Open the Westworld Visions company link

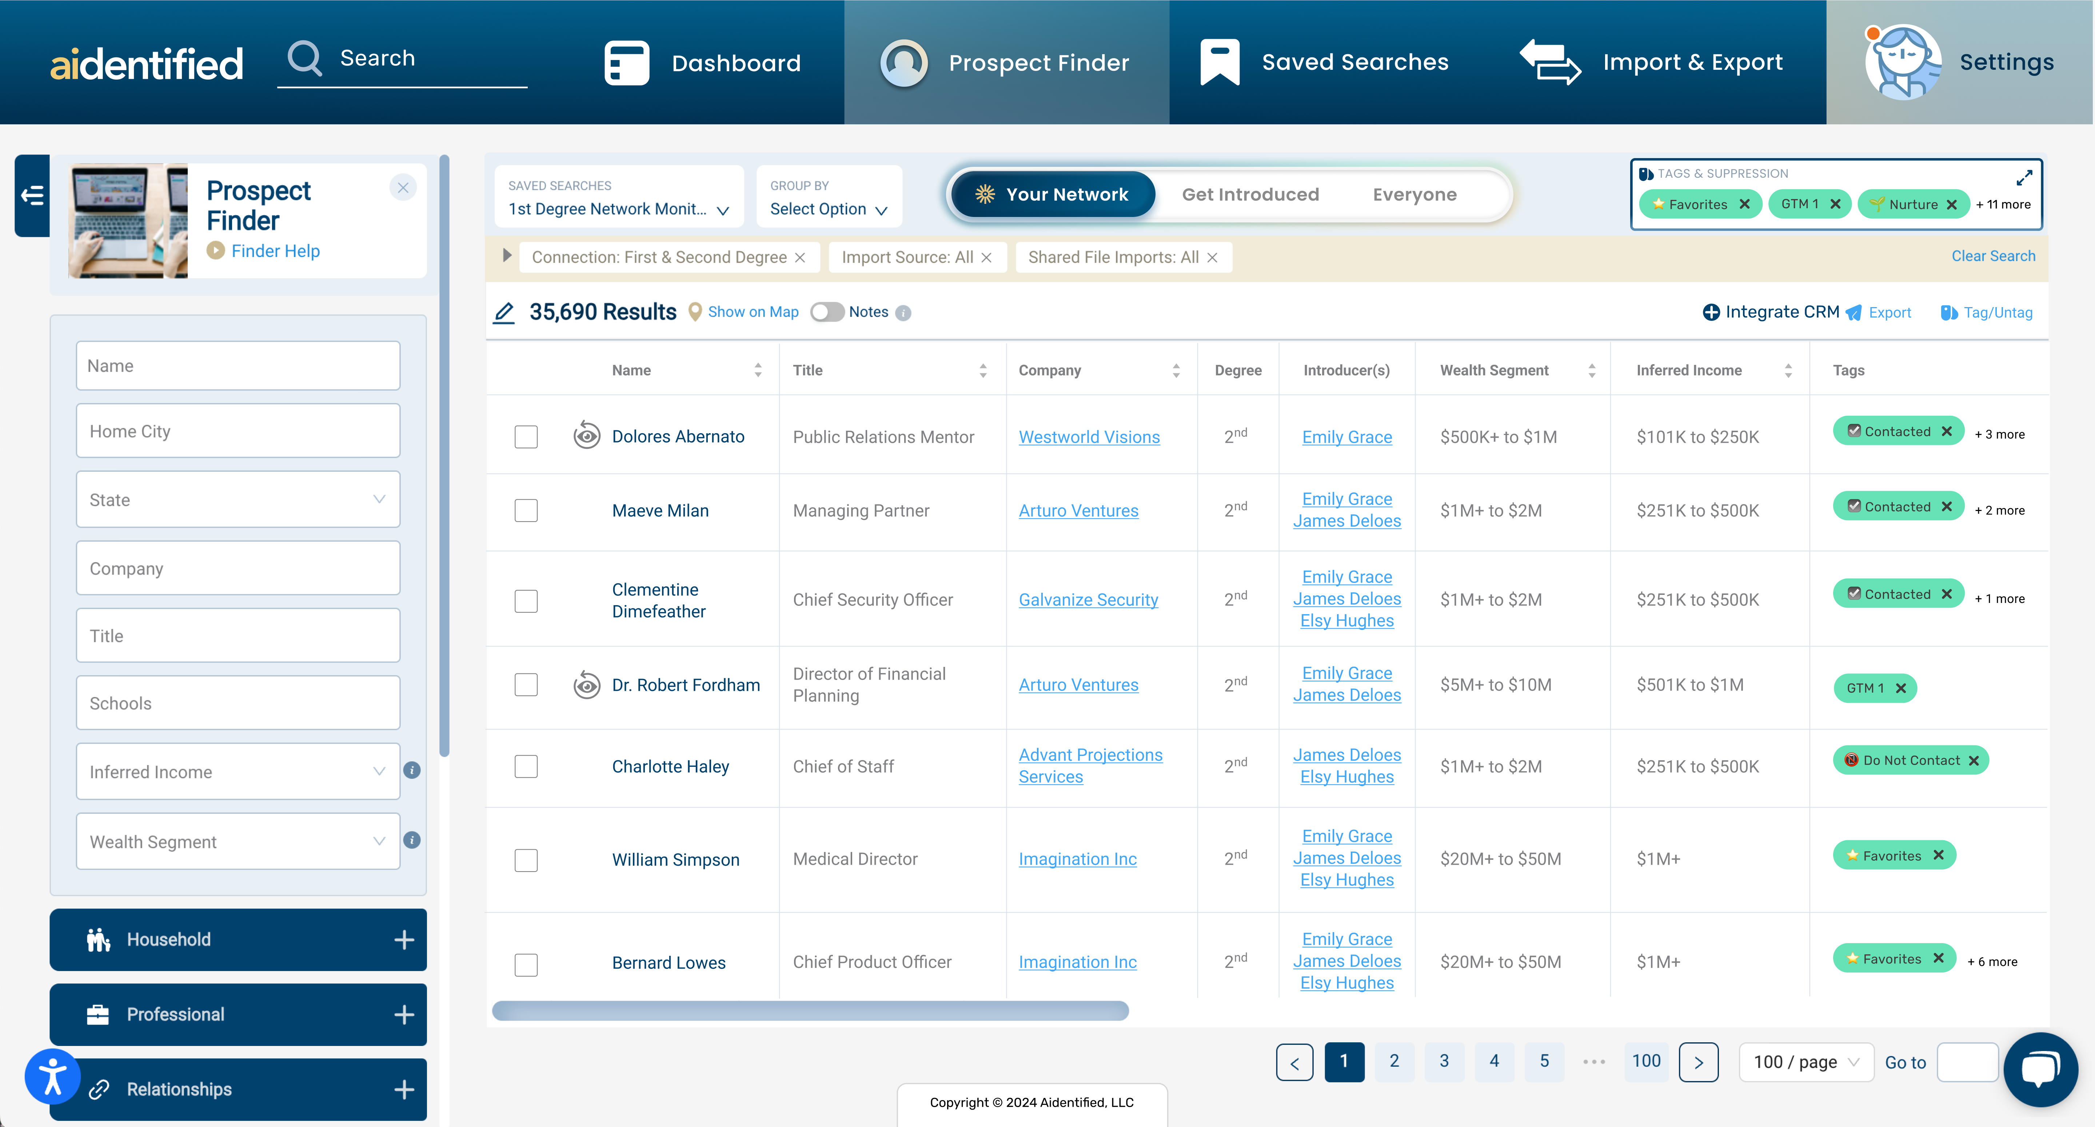1089,437
